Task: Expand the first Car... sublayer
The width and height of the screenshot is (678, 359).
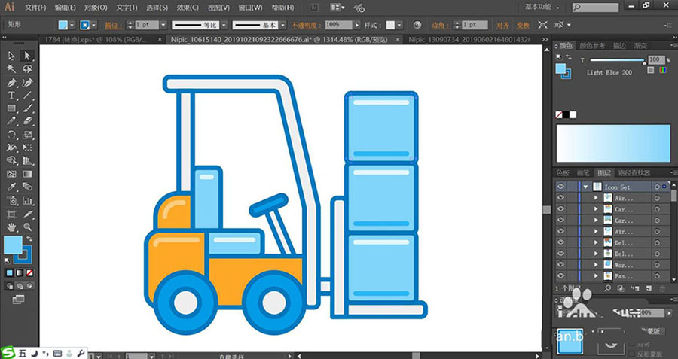Action: click(x=595, y=209)
